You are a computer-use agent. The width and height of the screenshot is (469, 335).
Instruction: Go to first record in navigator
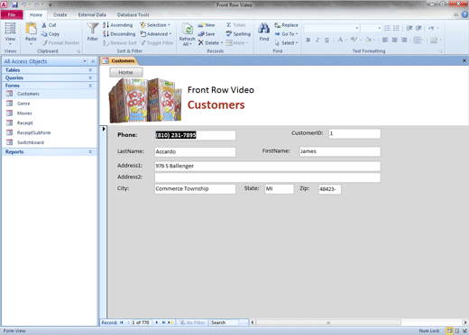click(122, 322)
